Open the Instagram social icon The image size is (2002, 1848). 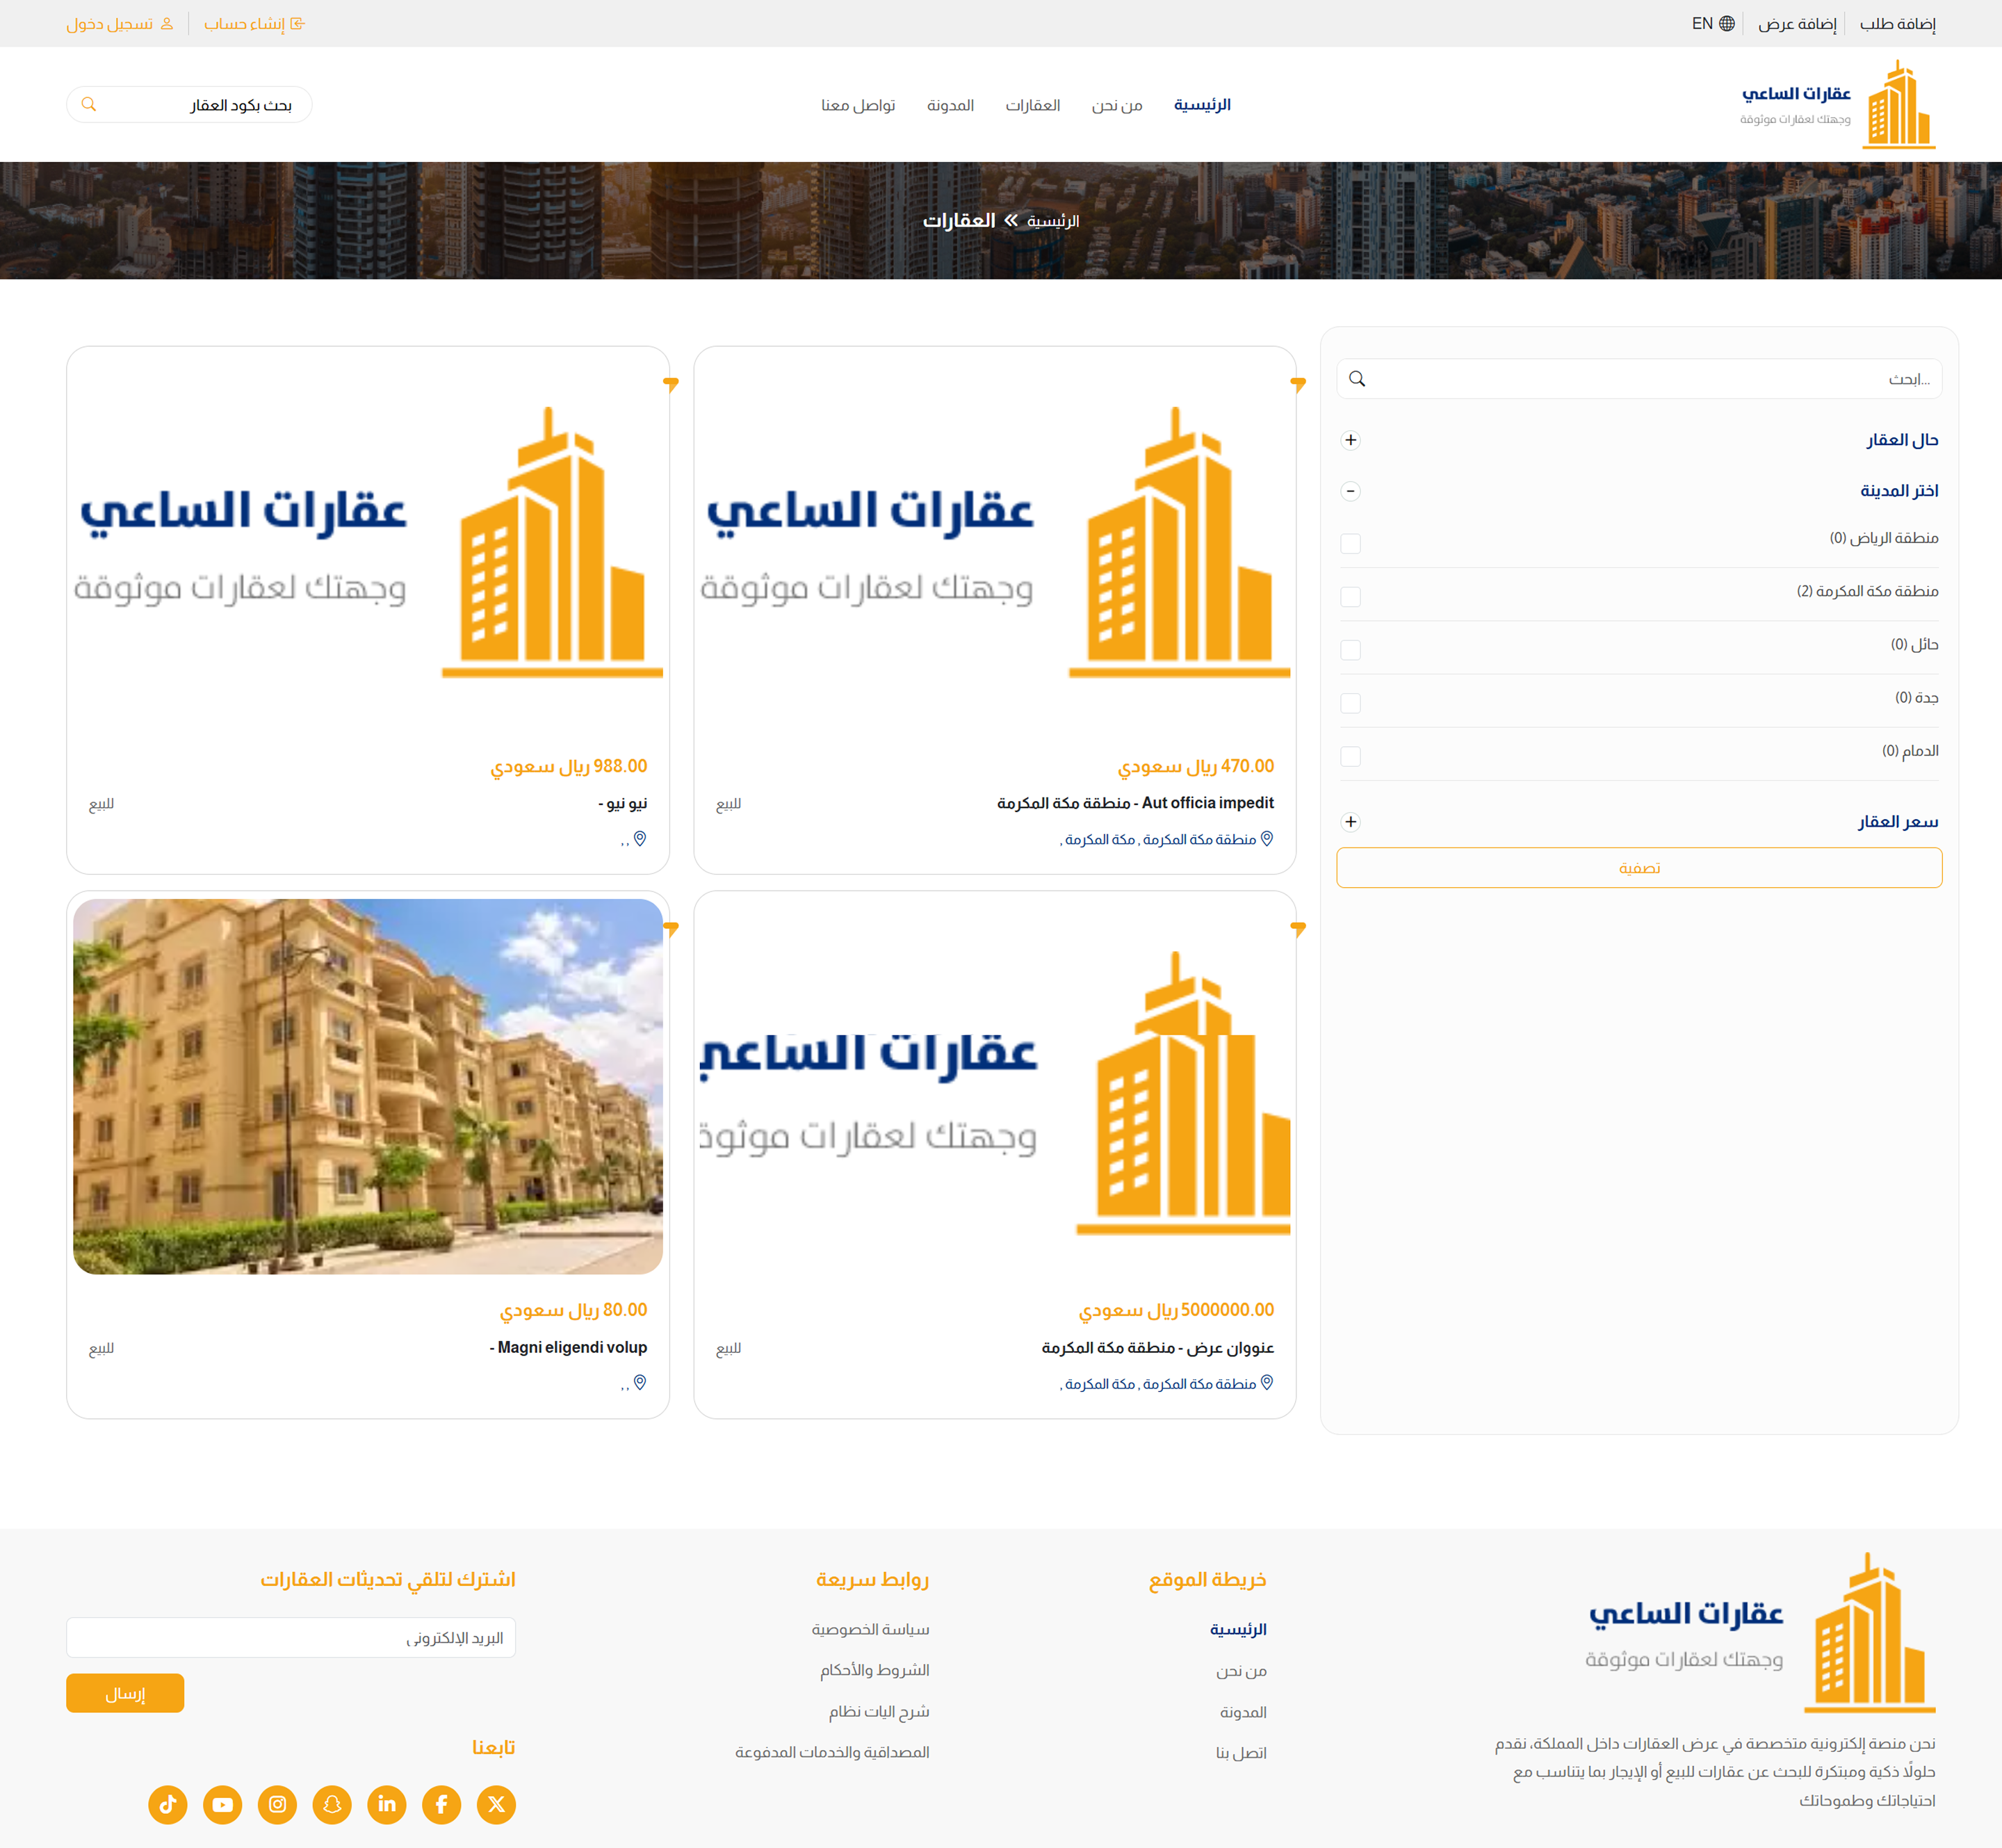point(277,1804)
